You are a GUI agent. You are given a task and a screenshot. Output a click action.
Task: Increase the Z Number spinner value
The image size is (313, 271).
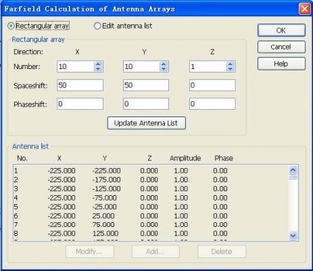(230, 64)
